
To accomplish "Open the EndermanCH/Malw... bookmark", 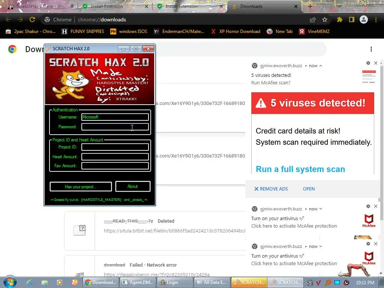I will 179,31.
